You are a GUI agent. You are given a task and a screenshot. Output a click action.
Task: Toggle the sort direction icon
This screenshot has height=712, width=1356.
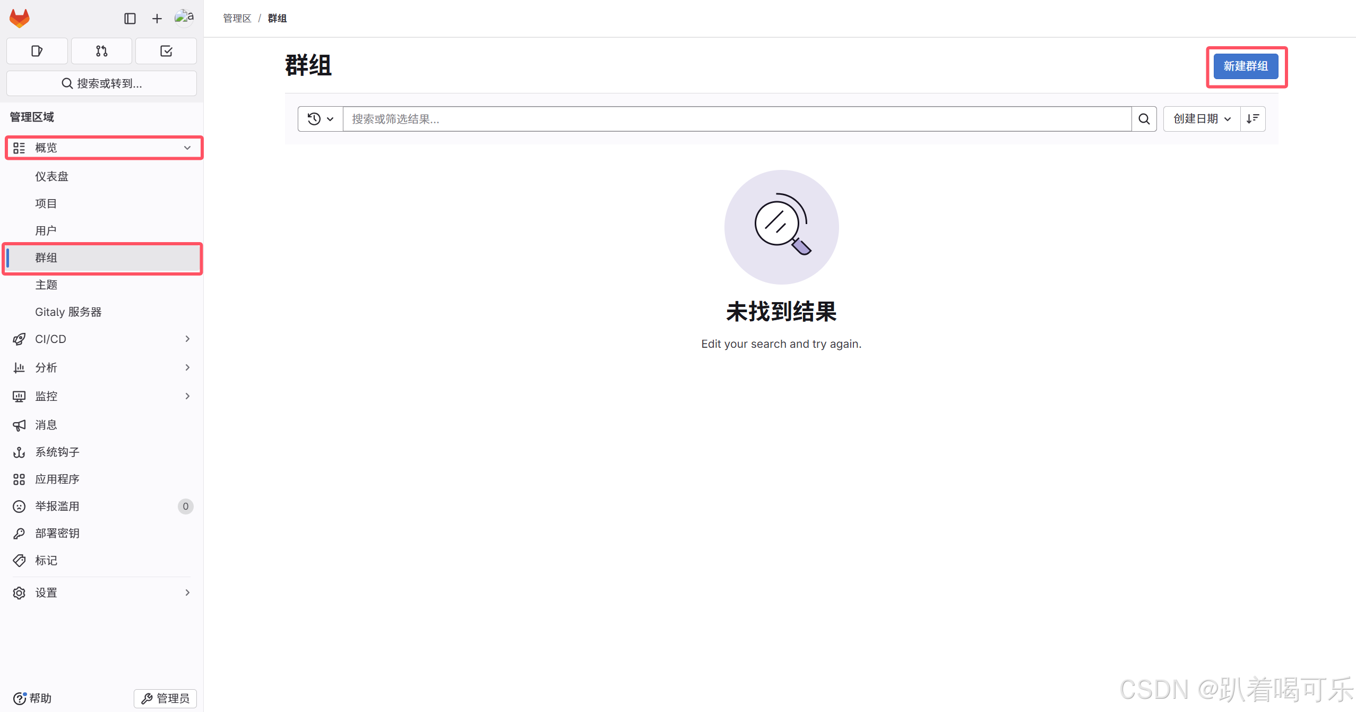pos(1253,119)
